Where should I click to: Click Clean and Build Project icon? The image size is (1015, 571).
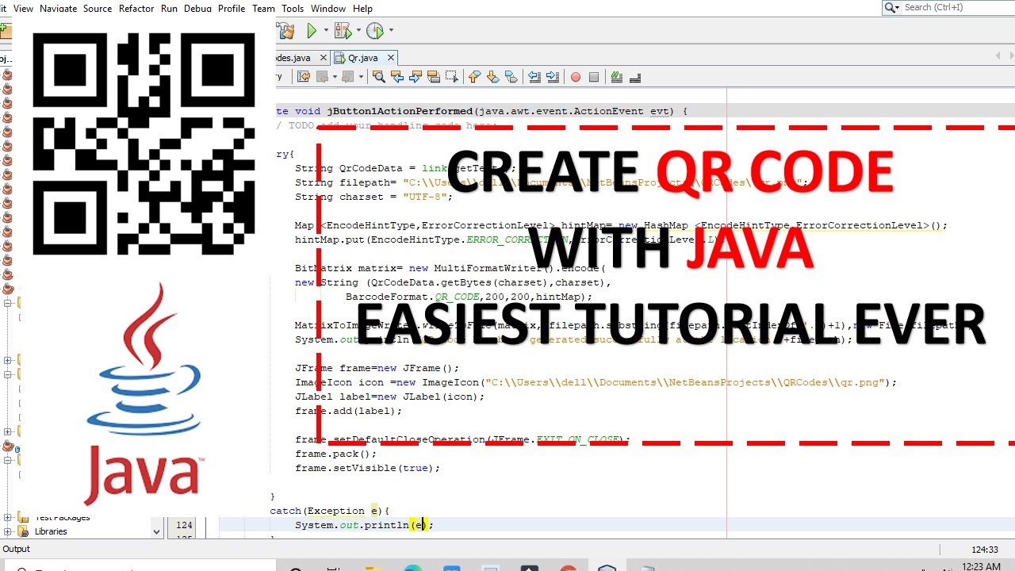(287, 31)
